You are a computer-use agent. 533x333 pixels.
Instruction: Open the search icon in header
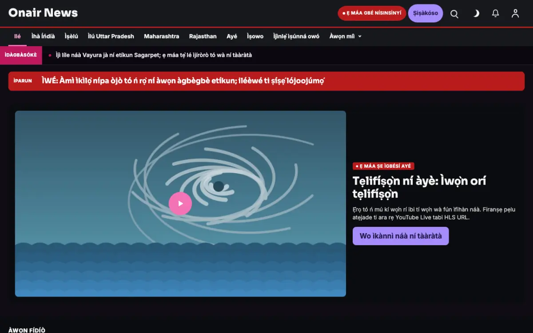pos(454,13)
